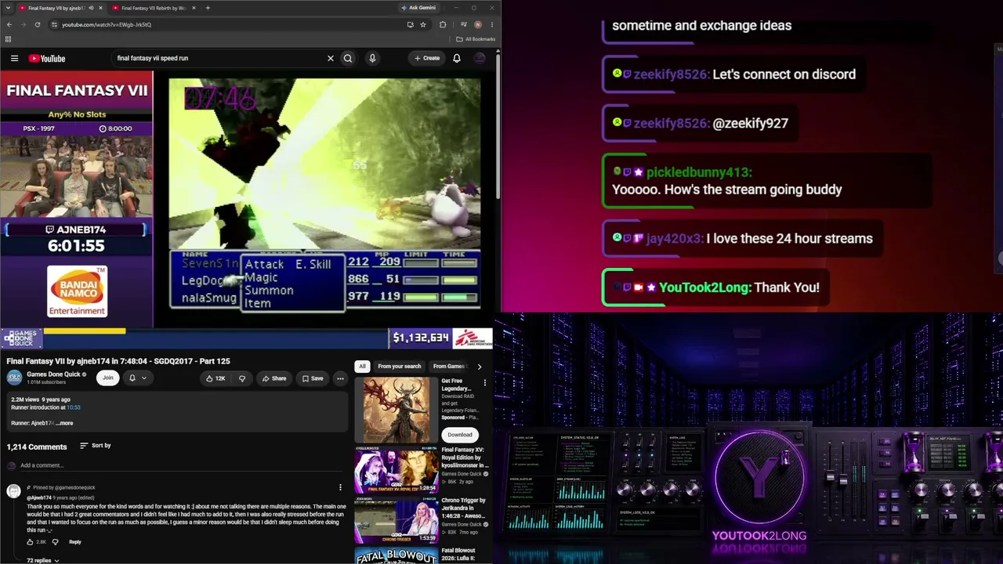Screen dimensions: 1003x564
Task: Click the YouTube search input field
Action: (219, 58)
